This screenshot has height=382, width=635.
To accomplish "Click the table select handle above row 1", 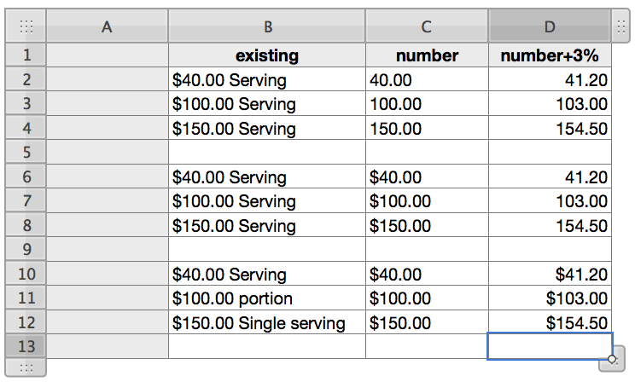I will [26, 26].
